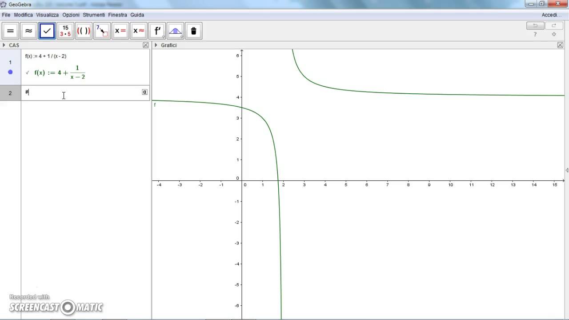This screenshot has height=320, width=569.
Task: Click the Accedi sign-in link
Action: pyautogui.click(x=552, y=15)
